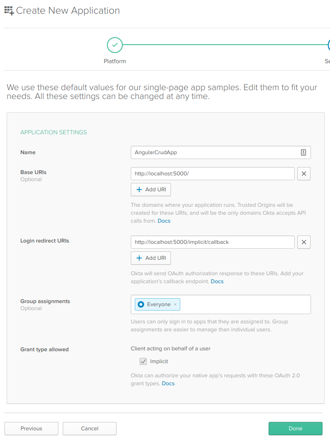Image resolution: width=330 pixels, height=444 pixels.
Task: Open the Docs link for grant types
Action: [x=168, y=383]
